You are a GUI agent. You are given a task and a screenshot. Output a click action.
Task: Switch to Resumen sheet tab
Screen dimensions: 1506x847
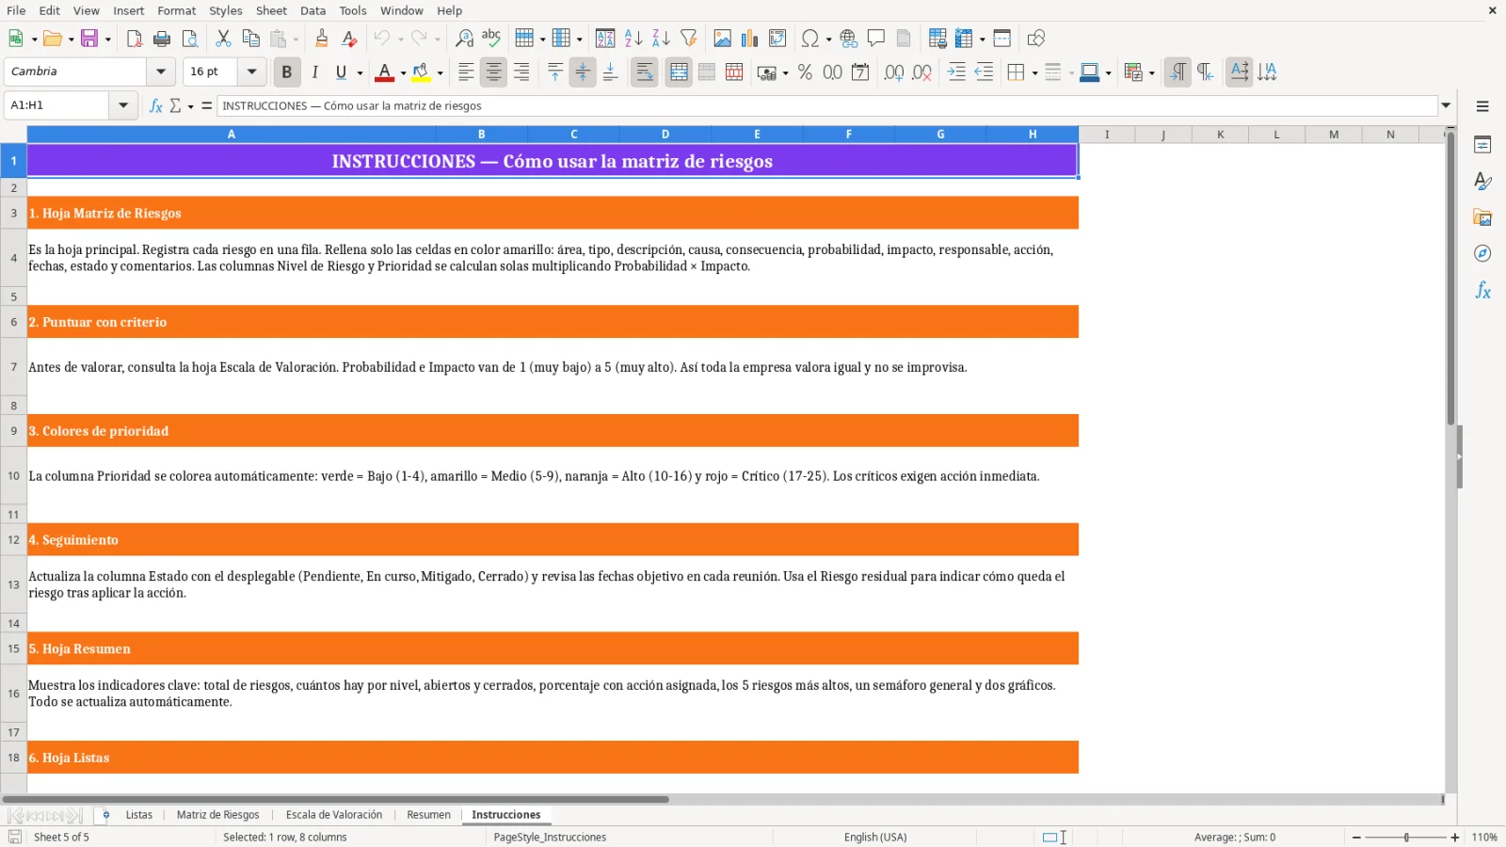[428, 815]
